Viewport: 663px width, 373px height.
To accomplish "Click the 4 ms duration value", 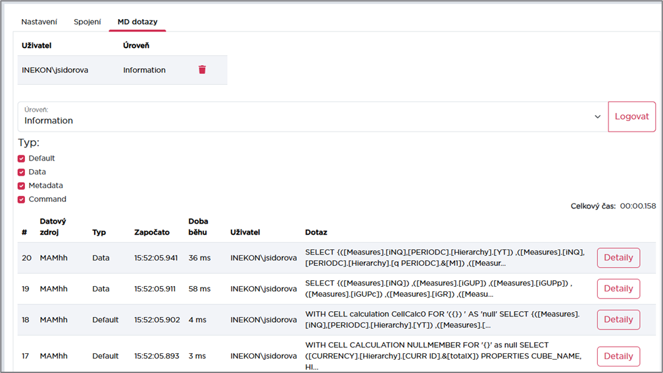I will click(197, 319).
